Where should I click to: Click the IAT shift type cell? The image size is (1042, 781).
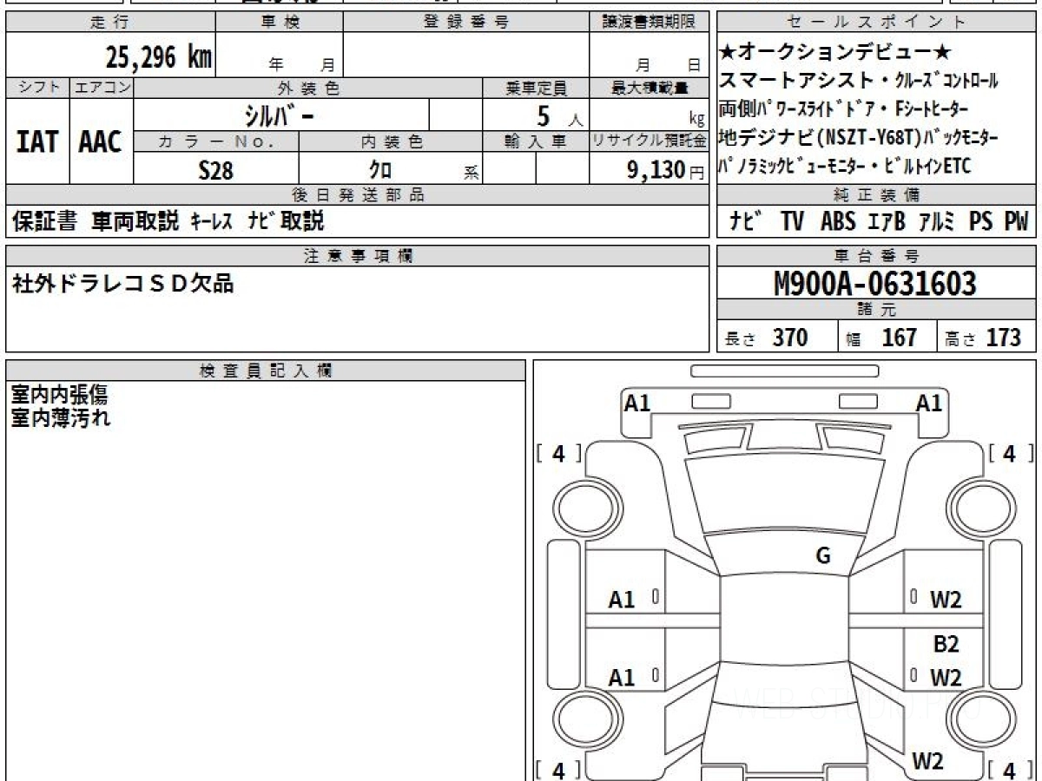tap(37, 142)
